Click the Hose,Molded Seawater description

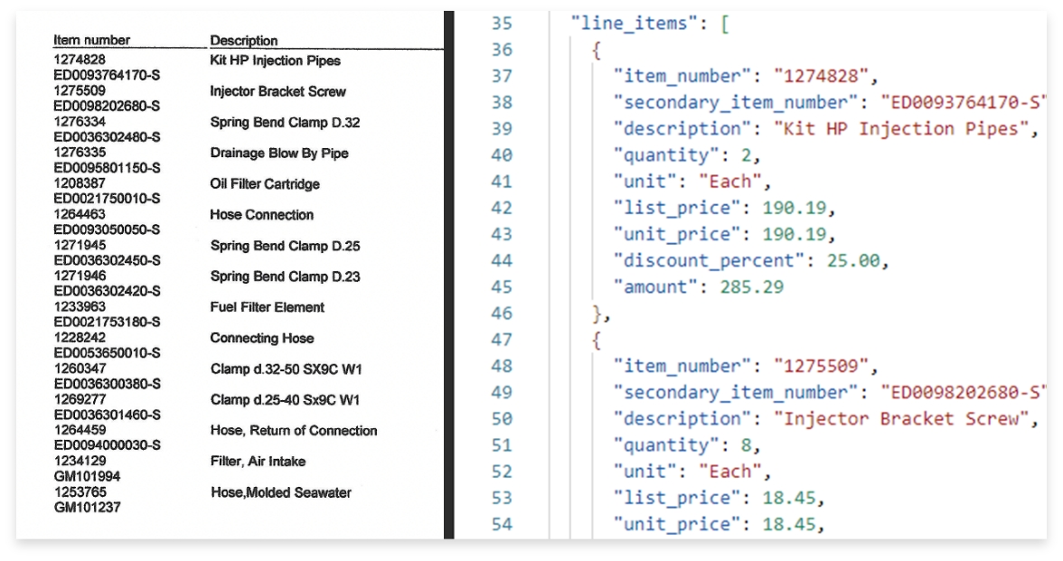point(280,492)
